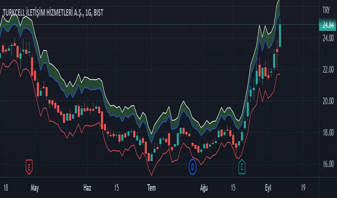
Task: Select the TURKCELL İLETİŞİM HİZMETLERİ chart title
Action: click(x=53, y=13)
